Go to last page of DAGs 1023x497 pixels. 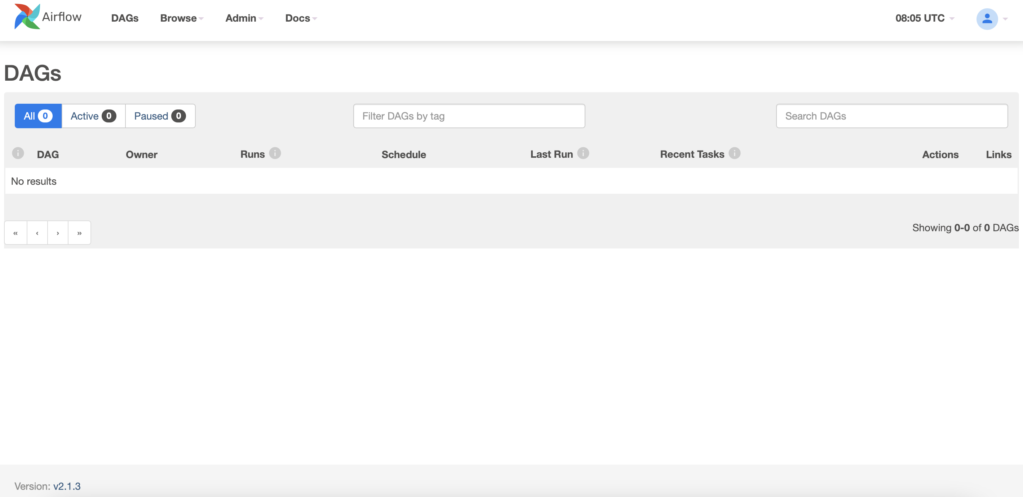click(79, 233)
